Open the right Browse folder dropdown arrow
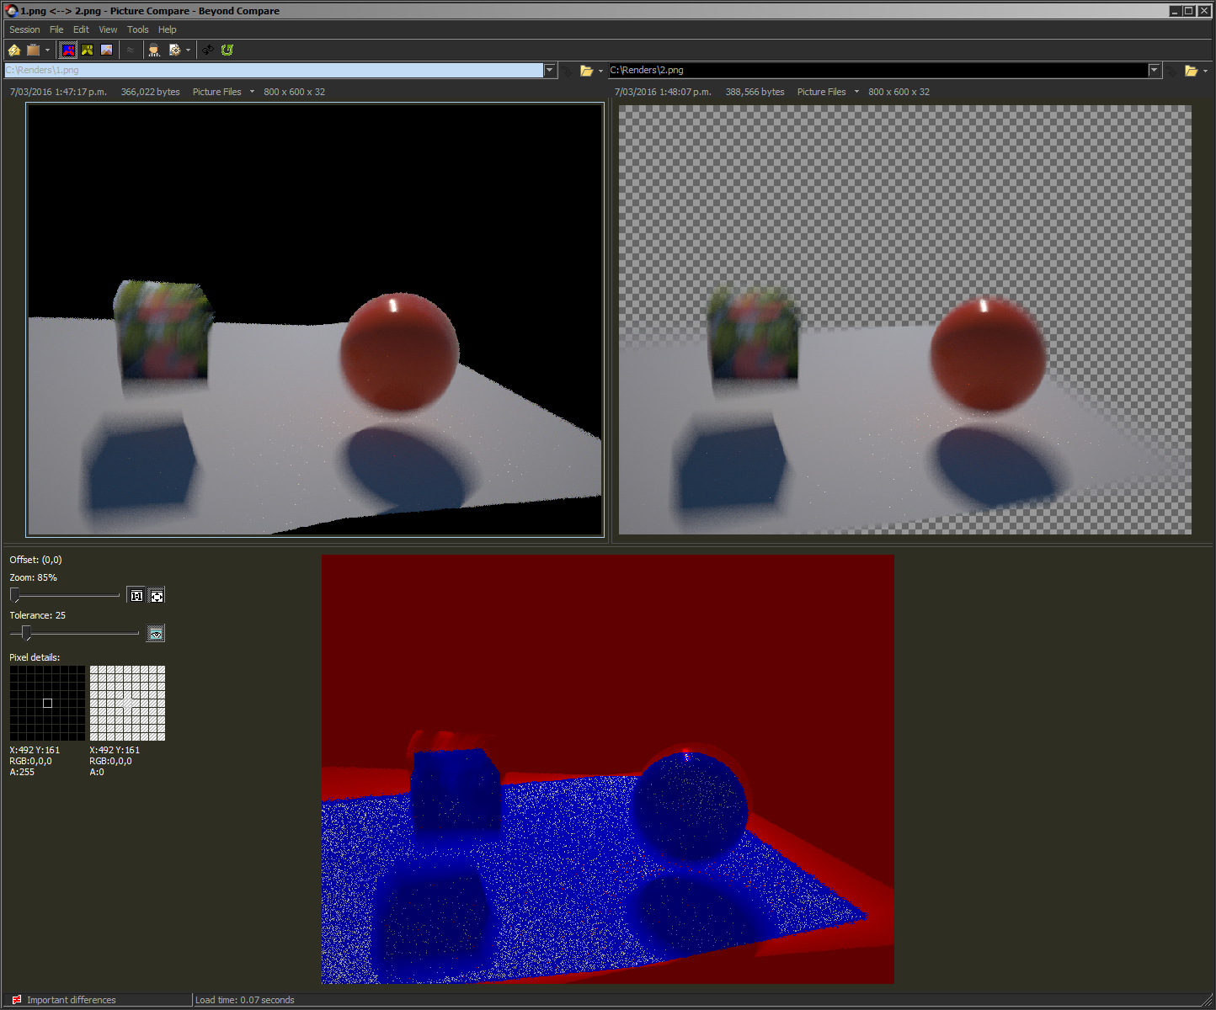 click(1205, 71)
